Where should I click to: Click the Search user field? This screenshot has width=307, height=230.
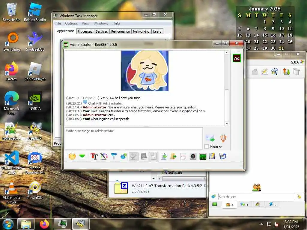click(x=256, y=196)
